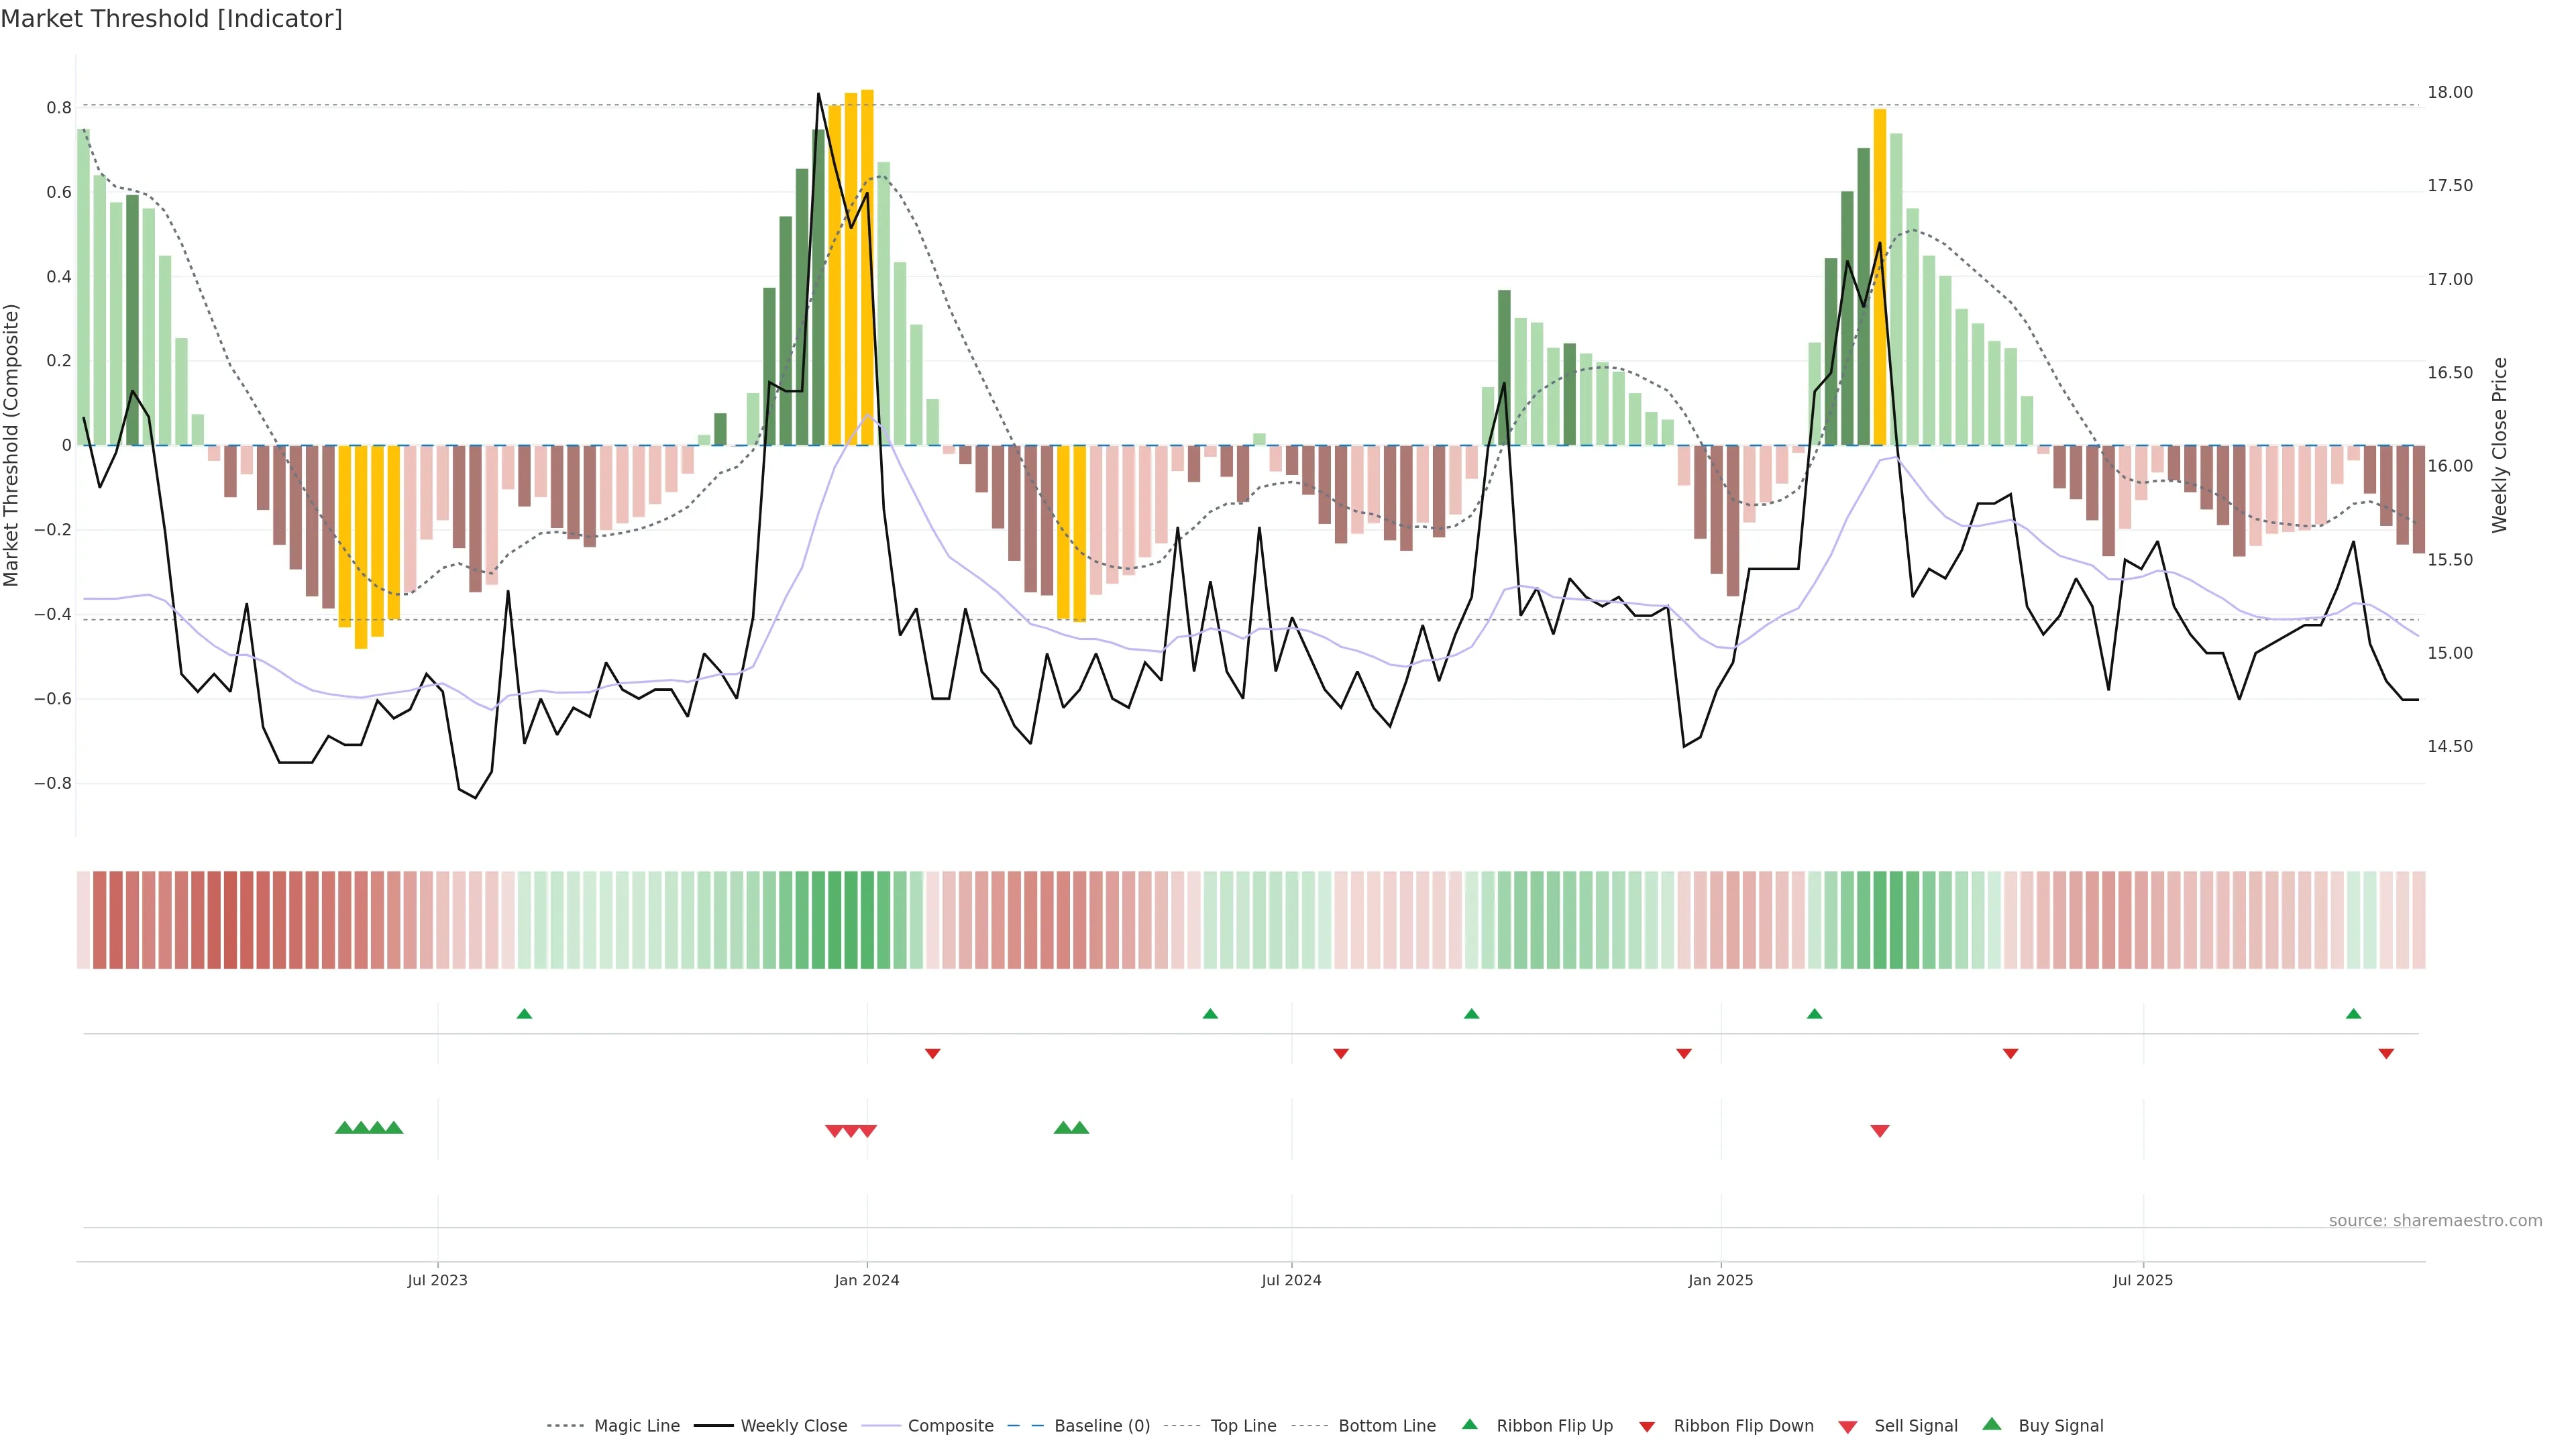Click the Ribbon Flip Down legend triangle

tap(1647, 1426)
